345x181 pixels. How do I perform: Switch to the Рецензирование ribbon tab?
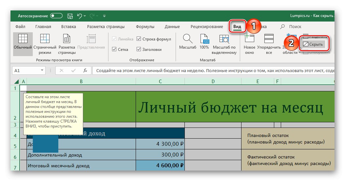207,26
